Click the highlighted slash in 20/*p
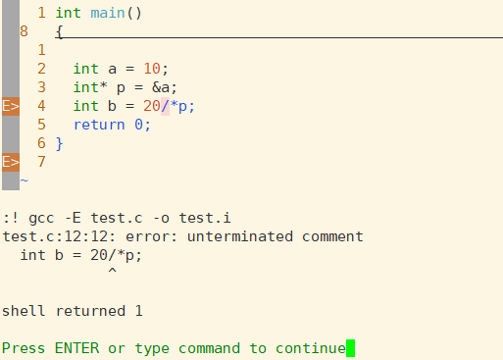Viewport: 503px width, 360px height. (165, 106)
